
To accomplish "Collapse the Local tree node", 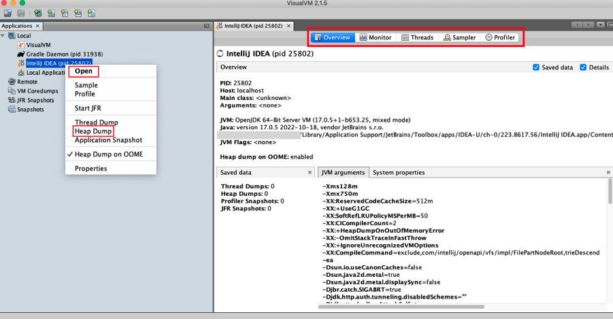I will pos(3,35).
